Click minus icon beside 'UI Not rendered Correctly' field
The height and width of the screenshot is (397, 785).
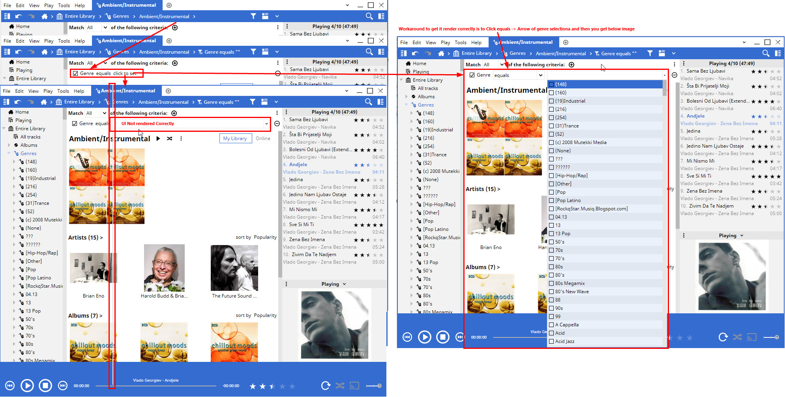[277, 124]
